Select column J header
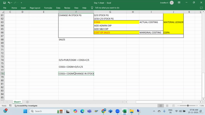Viewport: 205px width, 115px height. [x=173, y=12]
